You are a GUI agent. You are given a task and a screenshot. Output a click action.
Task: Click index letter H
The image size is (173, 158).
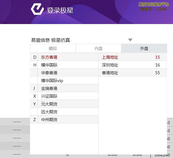pos(35,65)
